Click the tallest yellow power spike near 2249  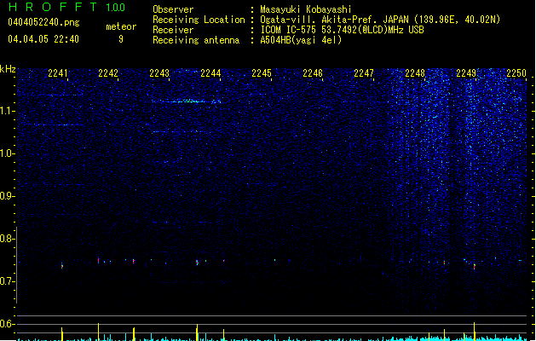click(474, 331)
